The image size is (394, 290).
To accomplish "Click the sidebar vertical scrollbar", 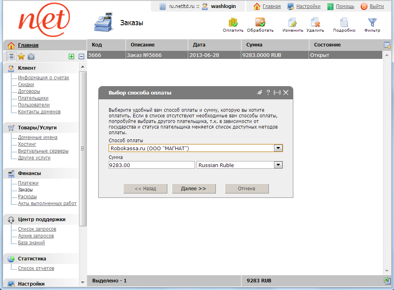I will pyautogui.click(x=83, y=148).
